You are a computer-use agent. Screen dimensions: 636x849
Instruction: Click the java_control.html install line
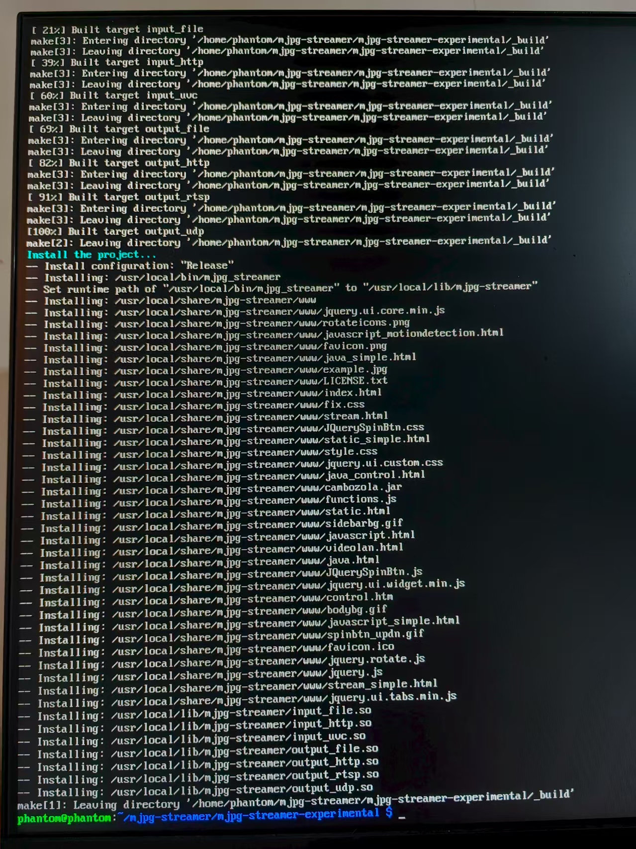[224, 477]
